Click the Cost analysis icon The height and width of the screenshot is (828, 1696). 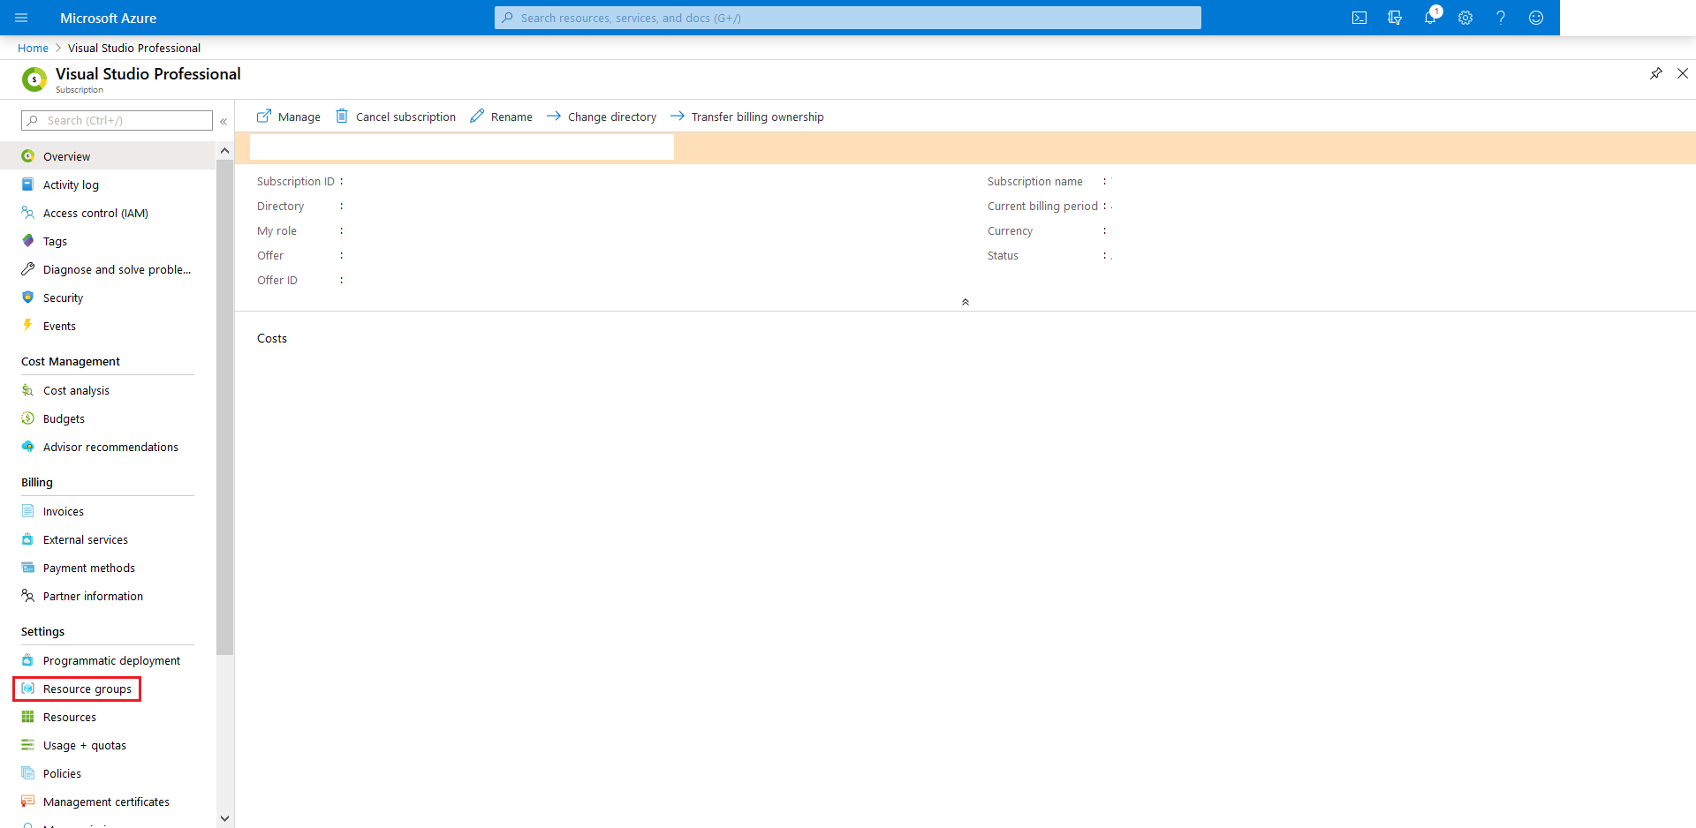(x=28, y=390)
